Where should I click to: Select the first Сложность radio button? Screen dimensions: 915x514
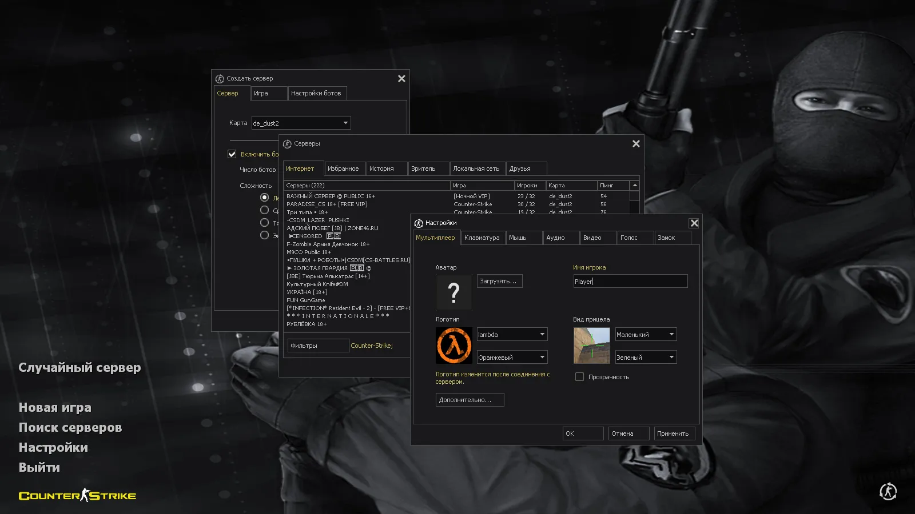(264, 196)
